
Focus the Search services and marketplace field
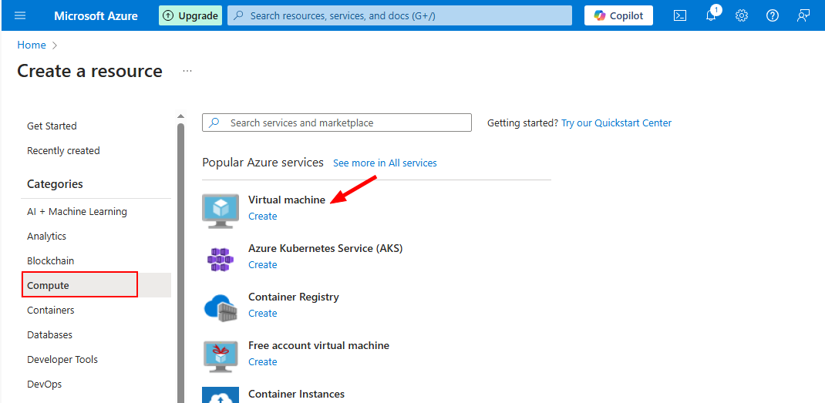point(337,123)
